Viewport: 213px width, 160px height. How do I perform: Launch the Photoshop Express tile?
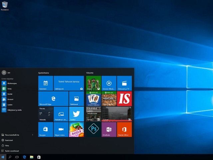(94, 129)
